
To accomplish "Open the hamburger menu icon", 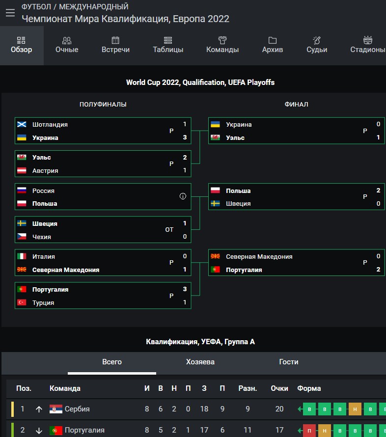I will (x=10, y=13).
